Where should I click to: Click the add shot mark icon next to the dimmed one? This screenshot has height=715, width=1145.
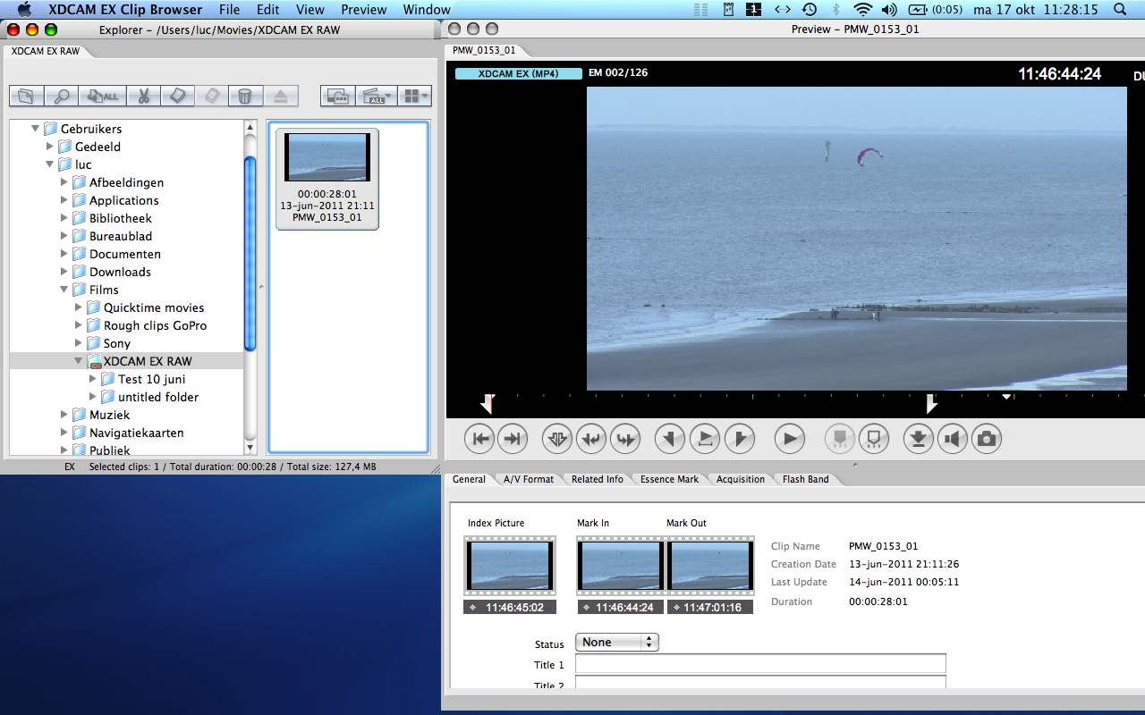click(x=874, y=439)
